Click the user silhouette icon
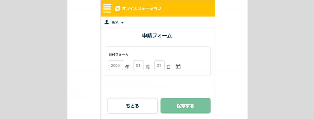 (107, 22)
